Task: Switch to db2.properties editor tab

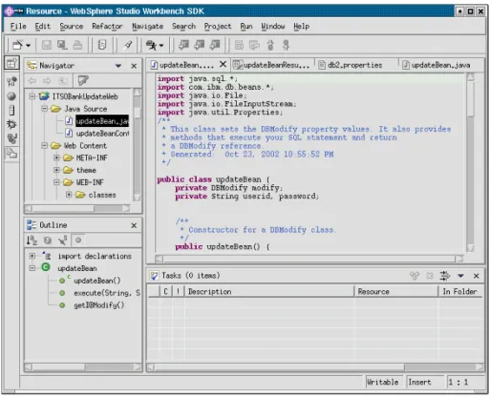Action: click(x=354, y=65)
